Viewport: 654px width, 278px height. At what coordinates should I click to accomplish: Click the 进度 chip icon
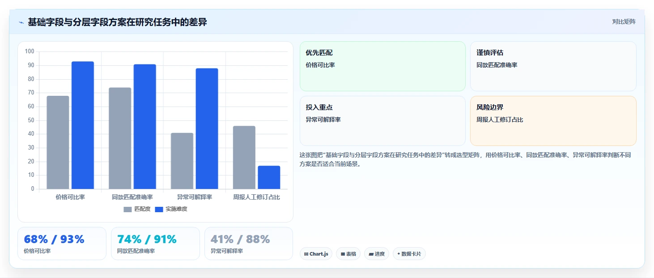(371, 254)
